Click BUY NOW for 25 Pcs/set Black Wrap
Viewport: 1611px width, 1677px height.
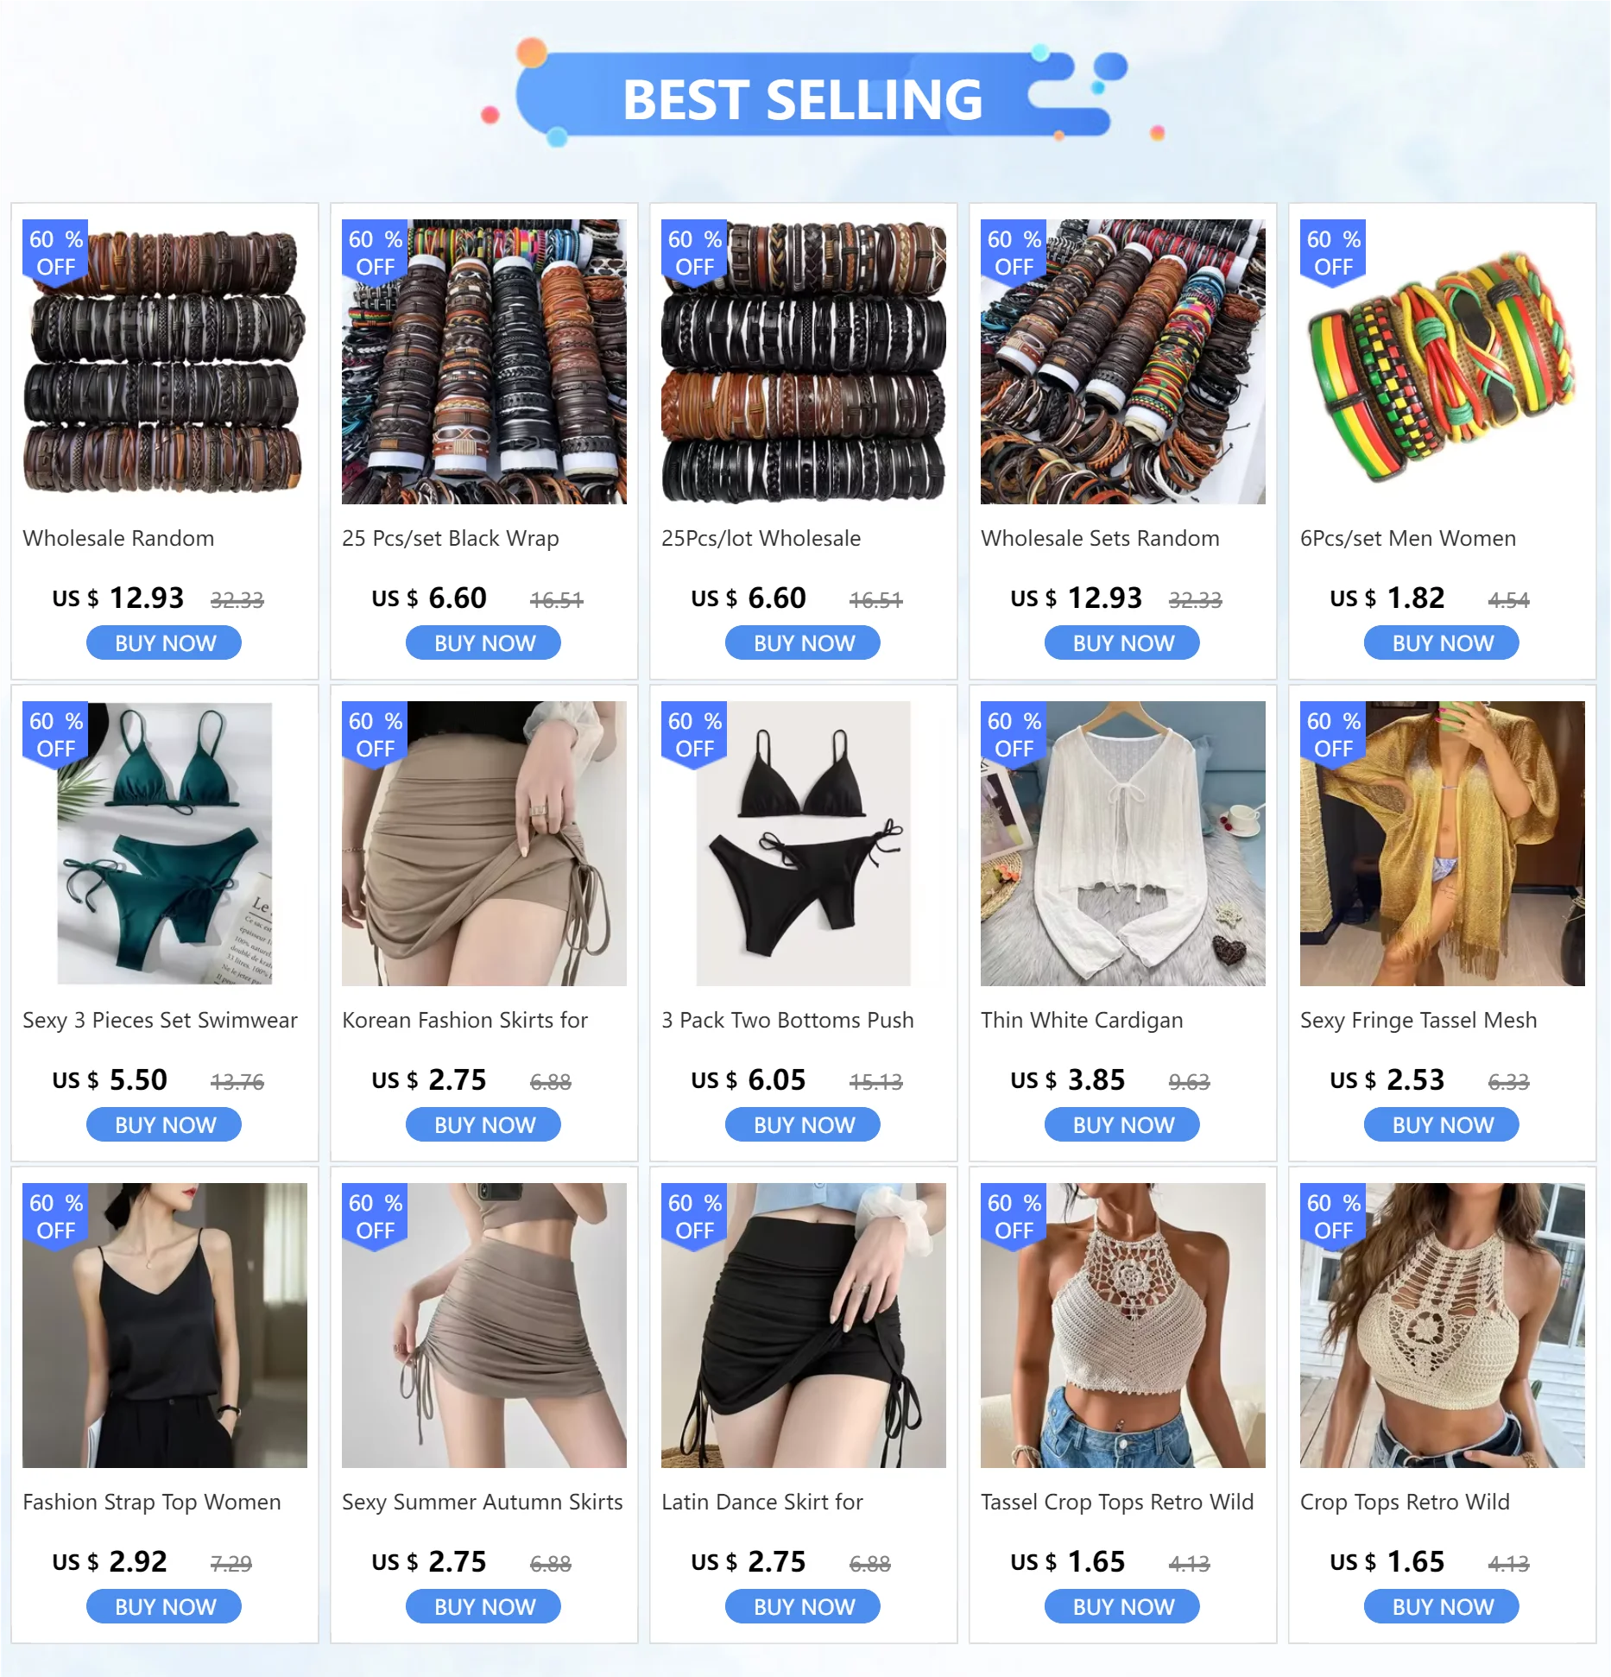click(x=483, y=643)
